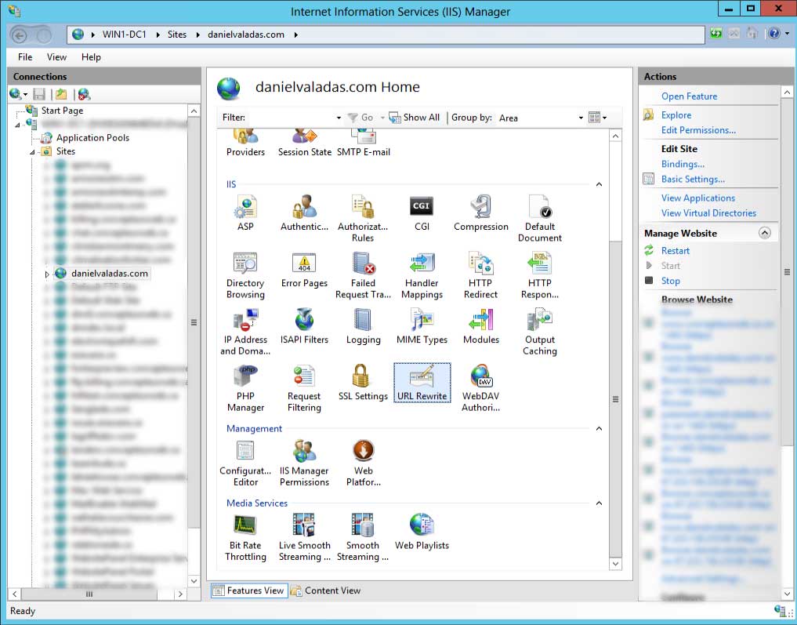Restart the website
Image resolution: width=797 pixels, height=625 pixels.
coord(675,251)
